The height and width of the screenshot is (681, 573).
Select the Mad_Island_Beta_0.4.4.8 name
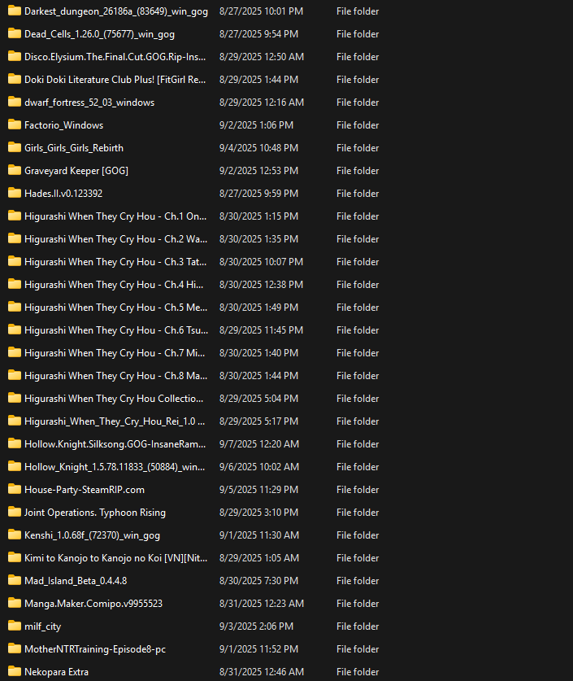(x=76, y=581)
